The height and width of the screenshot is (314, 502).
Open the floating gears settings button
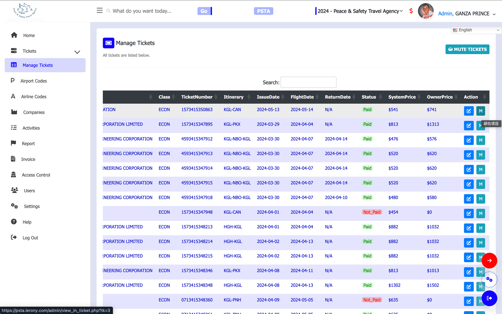click(489, 279)
